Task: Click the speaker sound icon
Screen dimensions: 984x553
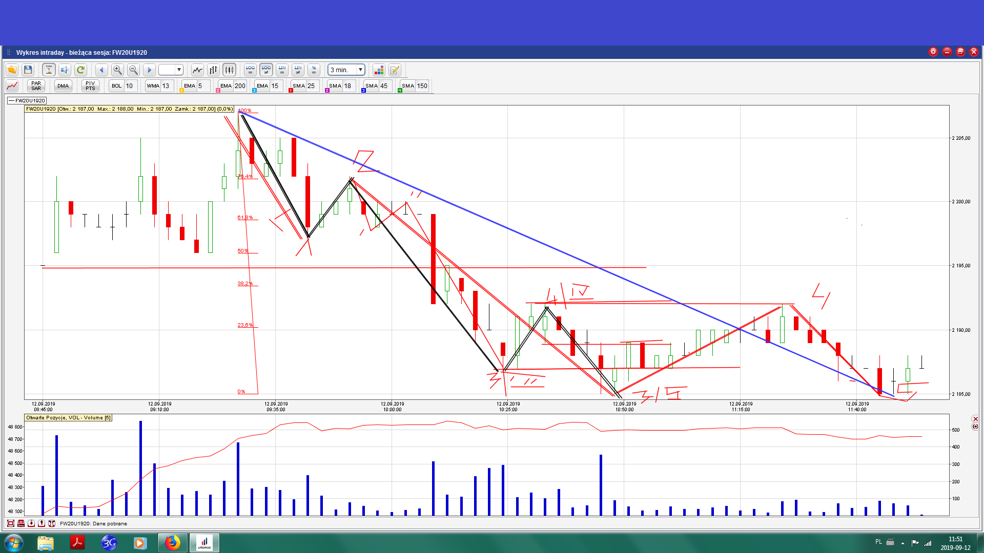Action: tap(65, 70)
